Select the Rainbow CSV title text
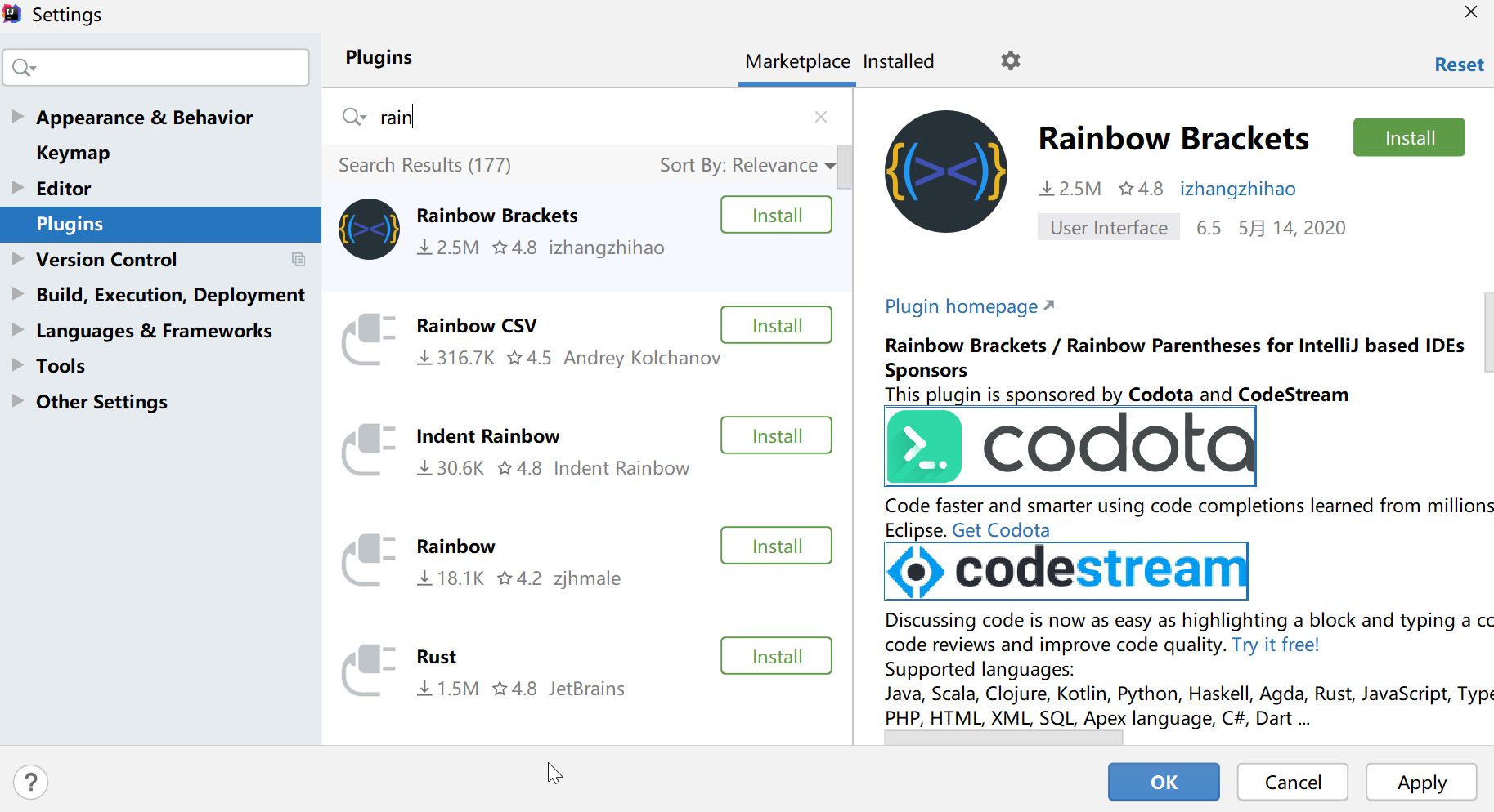1494x812 pixels. coord(477,326)
